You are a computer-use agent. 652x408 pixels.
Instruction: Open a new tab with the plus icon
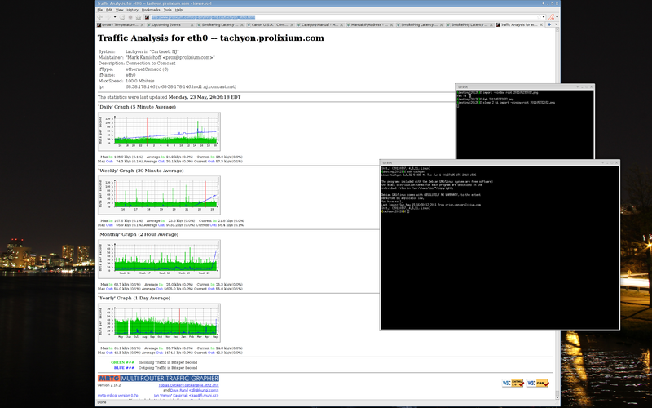549,24
